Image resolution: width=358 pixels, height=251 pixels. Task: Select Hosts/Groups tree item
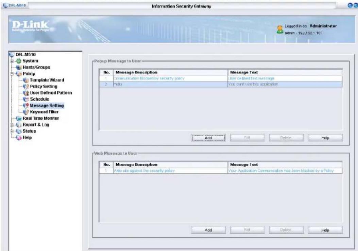(36, 67)
